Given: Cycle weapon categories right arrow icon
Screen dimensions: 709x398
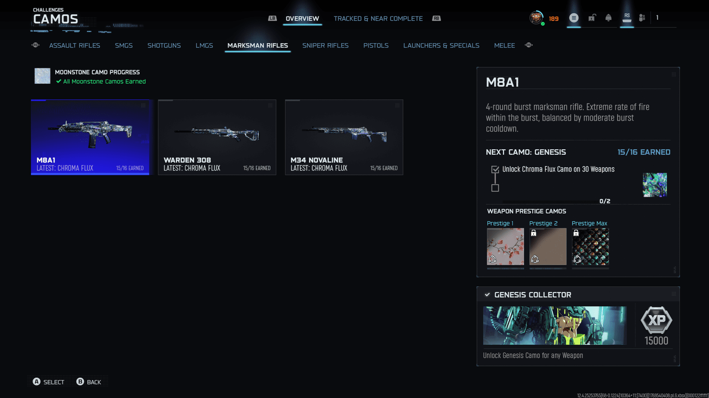Looking at the screenshot, I should [x=529, y=45].
